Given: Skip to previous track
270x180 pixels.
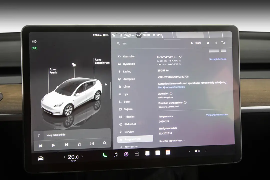Looking at the screenshot, I should 40,146.
